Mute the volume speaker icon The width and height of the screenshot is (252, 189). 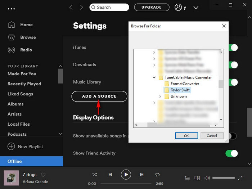pos(207,178)
